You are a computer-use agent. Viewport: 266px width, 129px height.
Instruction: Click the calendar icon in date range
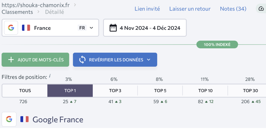click(x=113, y=28)
